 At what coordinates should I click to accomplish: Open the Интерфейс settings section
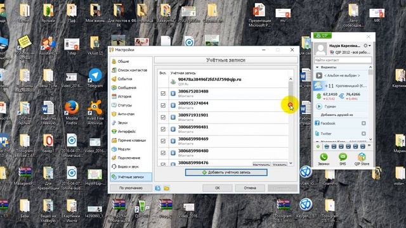pyautogui.click(x=131, y=132)
